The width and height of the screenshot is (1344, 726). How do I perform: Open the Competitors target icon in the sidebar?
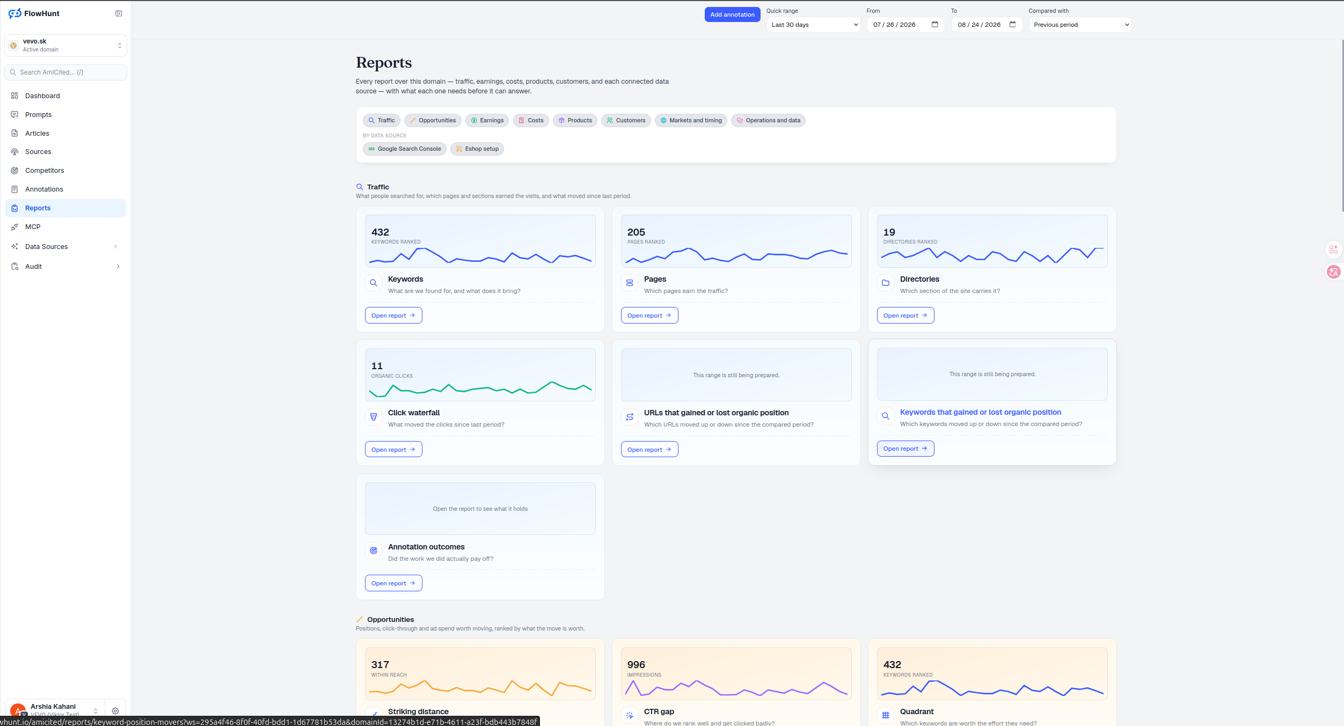14,171
